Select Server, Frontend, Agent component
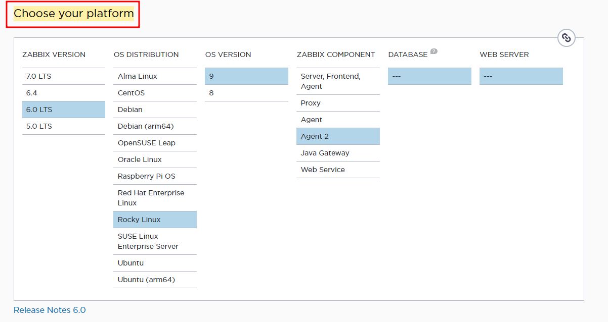608x322 pixels. pos(338,81)
